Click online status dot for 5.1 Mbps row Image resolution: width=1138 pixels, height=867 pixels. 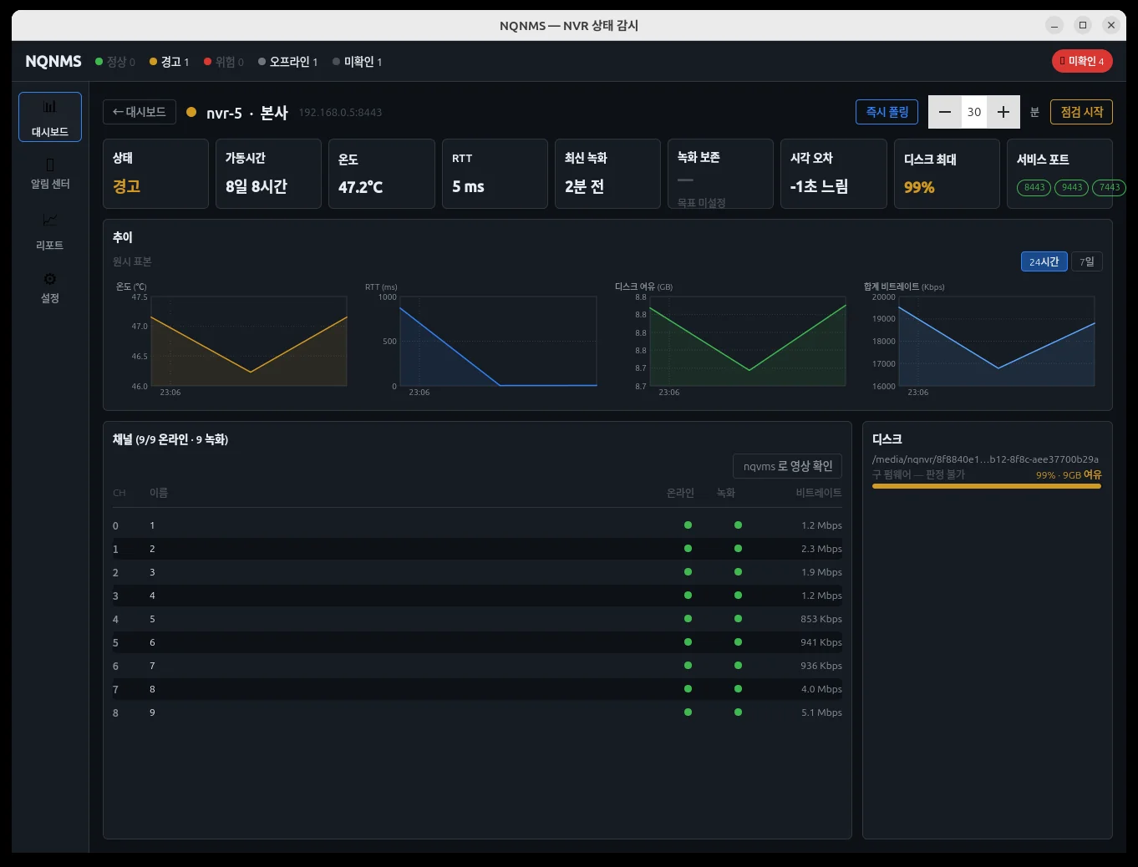click(x=688, y=712)
